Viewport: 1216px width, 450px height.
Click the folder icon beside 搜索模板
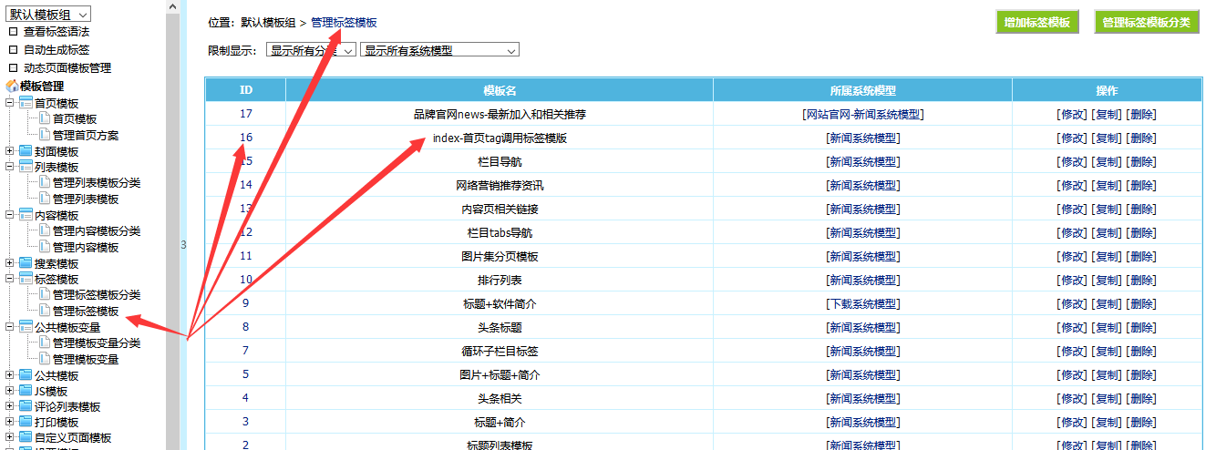(25, 263)
